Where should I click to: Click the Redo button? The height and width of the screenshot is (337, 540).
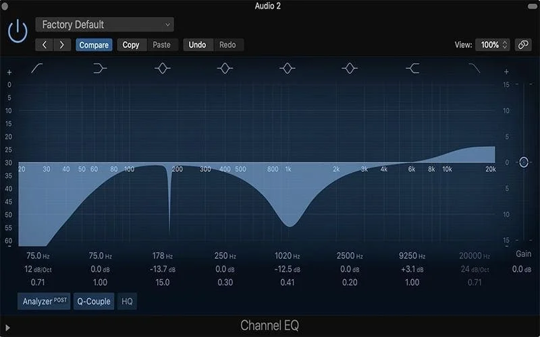click(x=227, y=44)
